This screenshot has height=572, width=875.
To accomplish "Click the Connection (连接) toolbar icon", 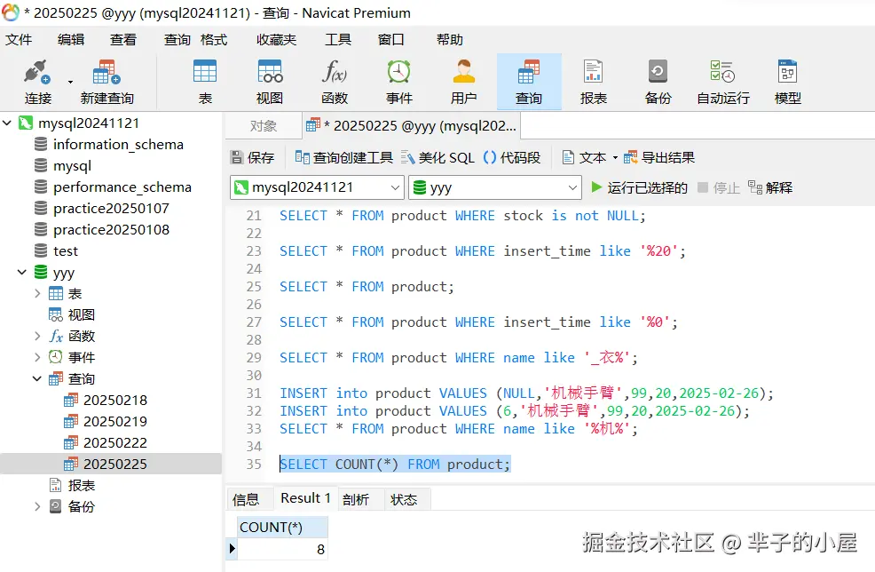I will click(x=38, y=82).
